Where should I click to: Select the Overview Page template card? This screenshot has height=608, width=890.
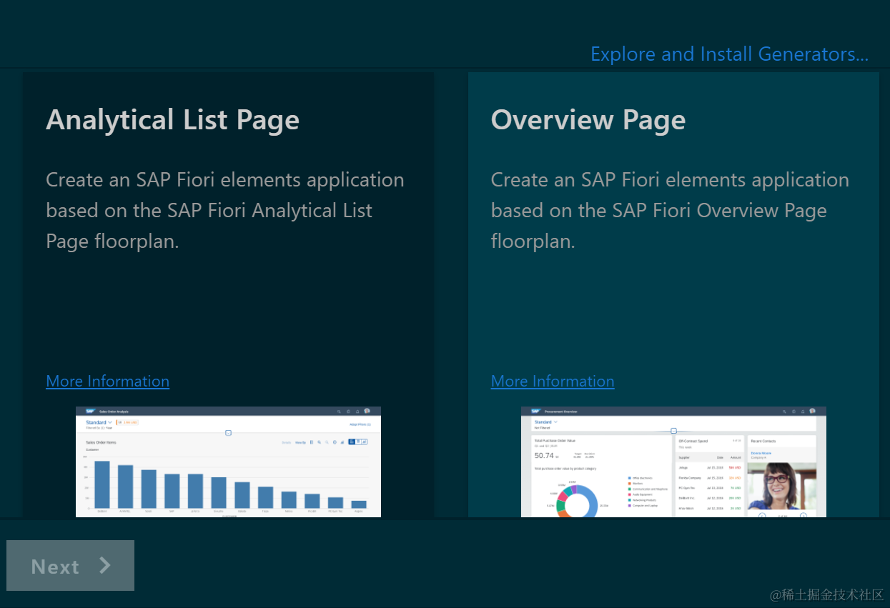673,286
